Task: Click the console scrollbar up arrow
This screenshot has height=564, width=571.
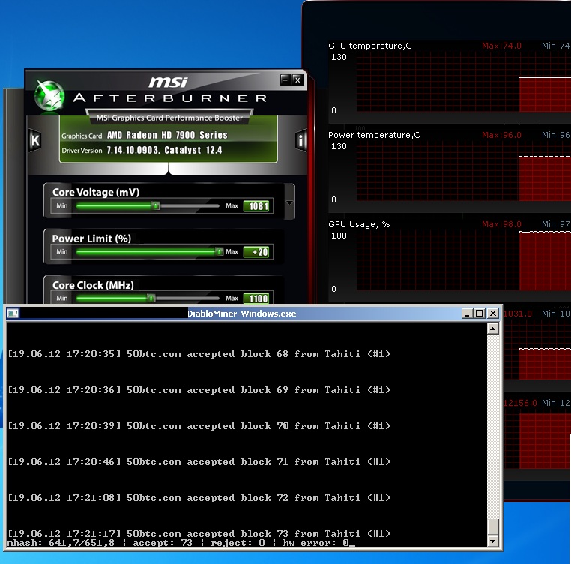Action: click(x=493, y=328)
